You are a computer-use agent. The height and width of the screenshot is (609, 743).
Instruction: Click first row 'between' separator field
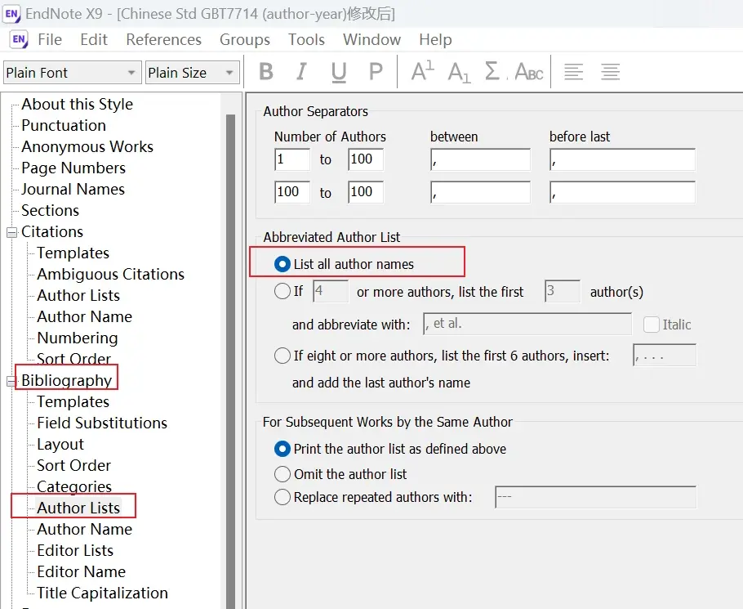coord(480,159)
